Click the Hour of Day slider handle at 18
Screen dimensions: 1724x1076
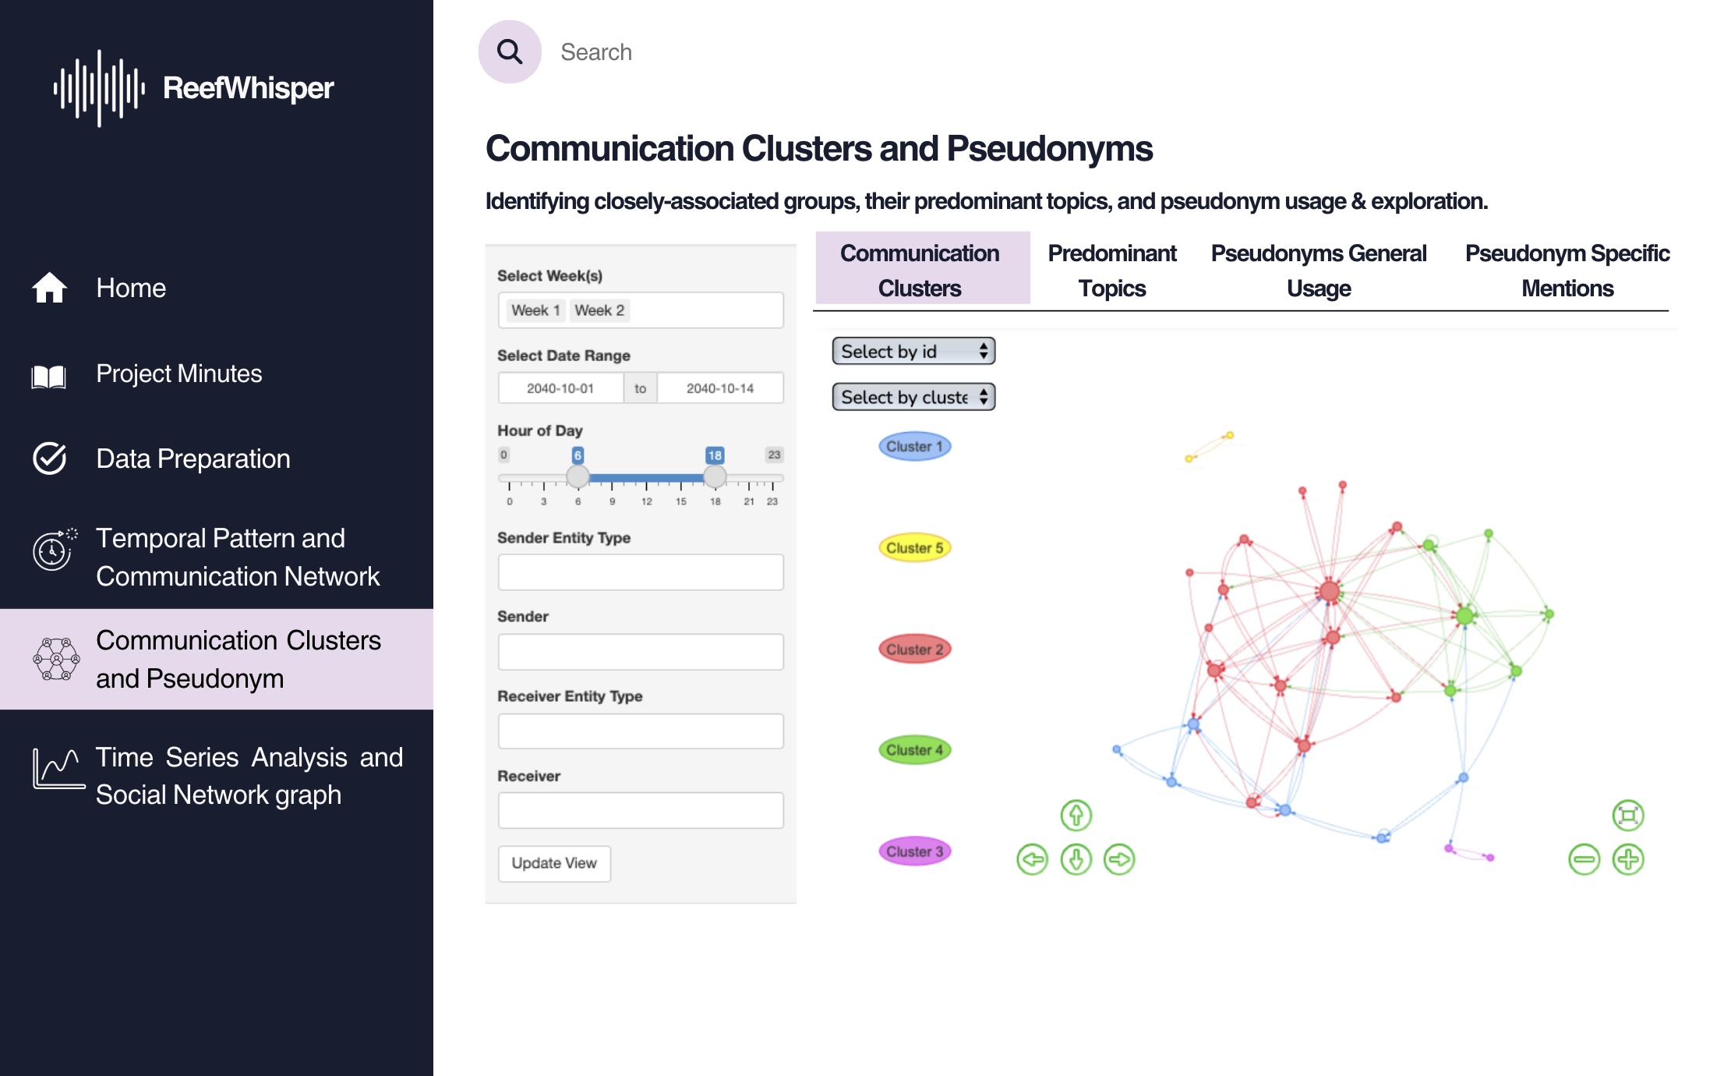pyautogui.click(x=715, y=476)
